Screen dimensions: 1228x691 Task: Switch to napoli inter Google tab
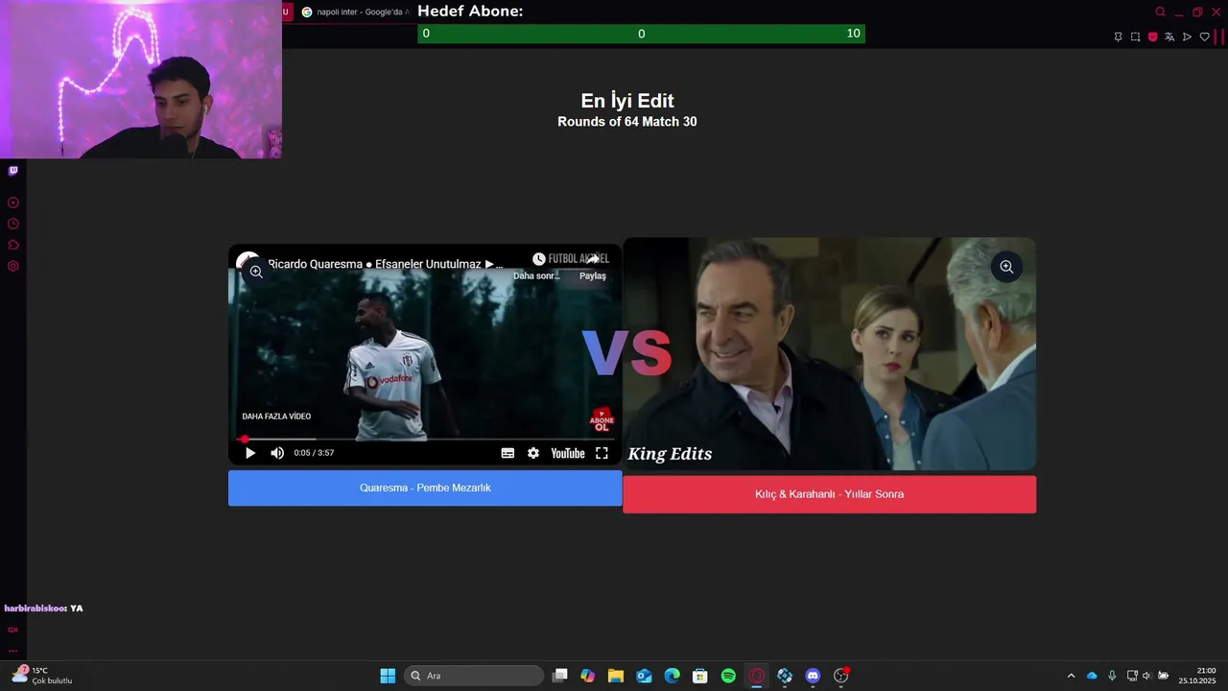[x=355, y=12]
